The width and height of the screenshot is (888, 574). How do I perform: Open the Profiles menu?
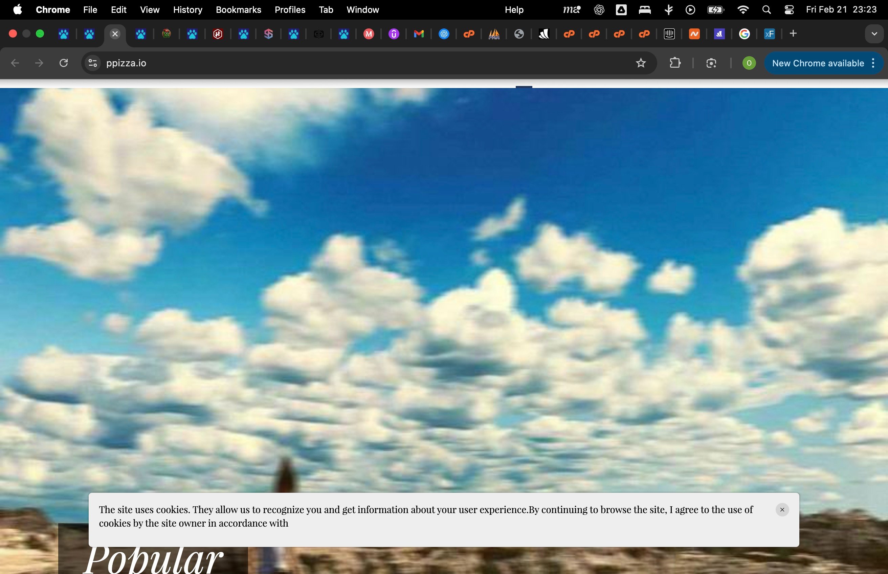click(x=290, y=10)
